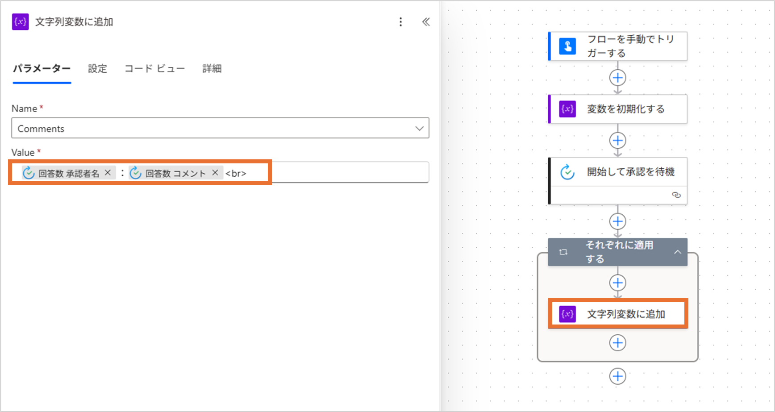Click the approval icon on 開始して承認を待機

coord(567,172)
